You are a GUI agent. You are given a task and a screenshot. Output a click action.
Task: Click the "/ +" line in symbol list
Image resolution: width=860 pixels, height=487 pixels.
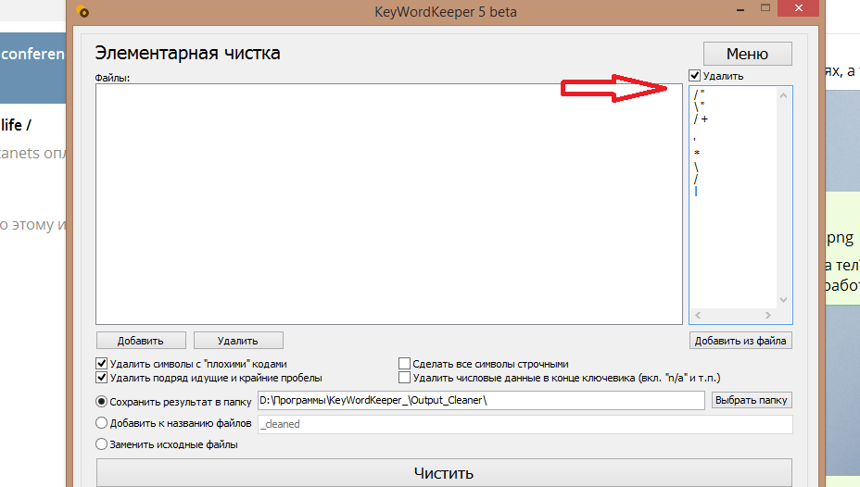(701, 119)
